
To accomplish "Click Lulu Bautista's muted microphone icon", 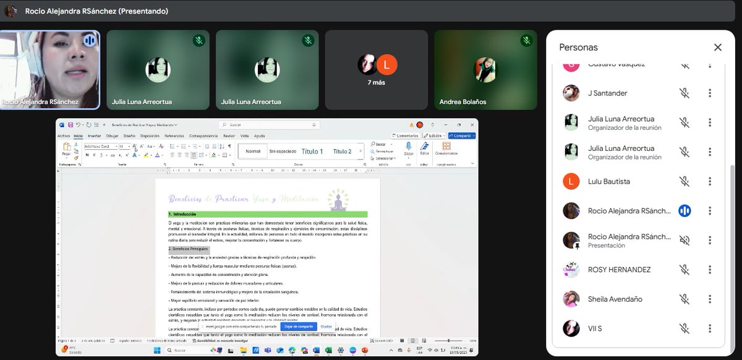I will point(684,181).
